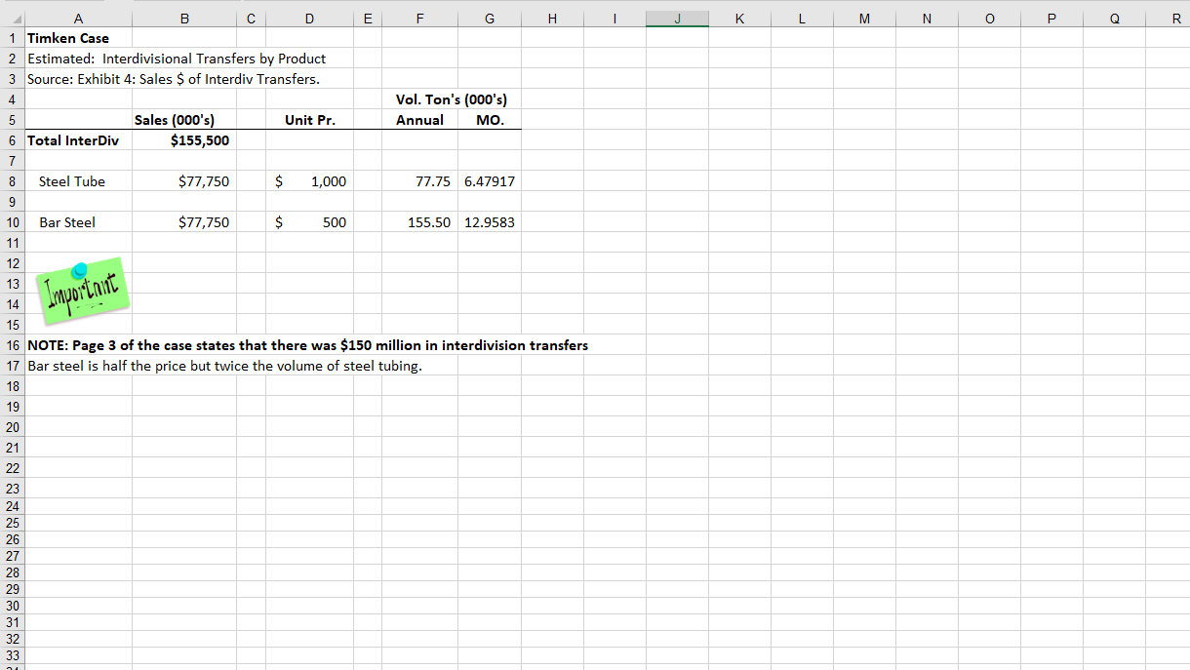Click the Select All corner triangle
Image resolution: width=1190 pixels, height=670 pixels.
pos(13,18)
